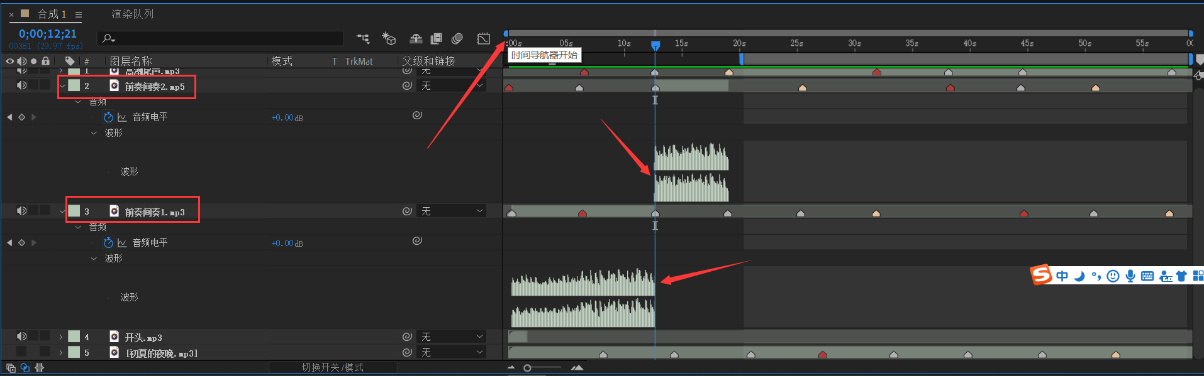Click the in/out/duration pane braces icon
This screenshot has width=1204, height=376.
point(40,368)
